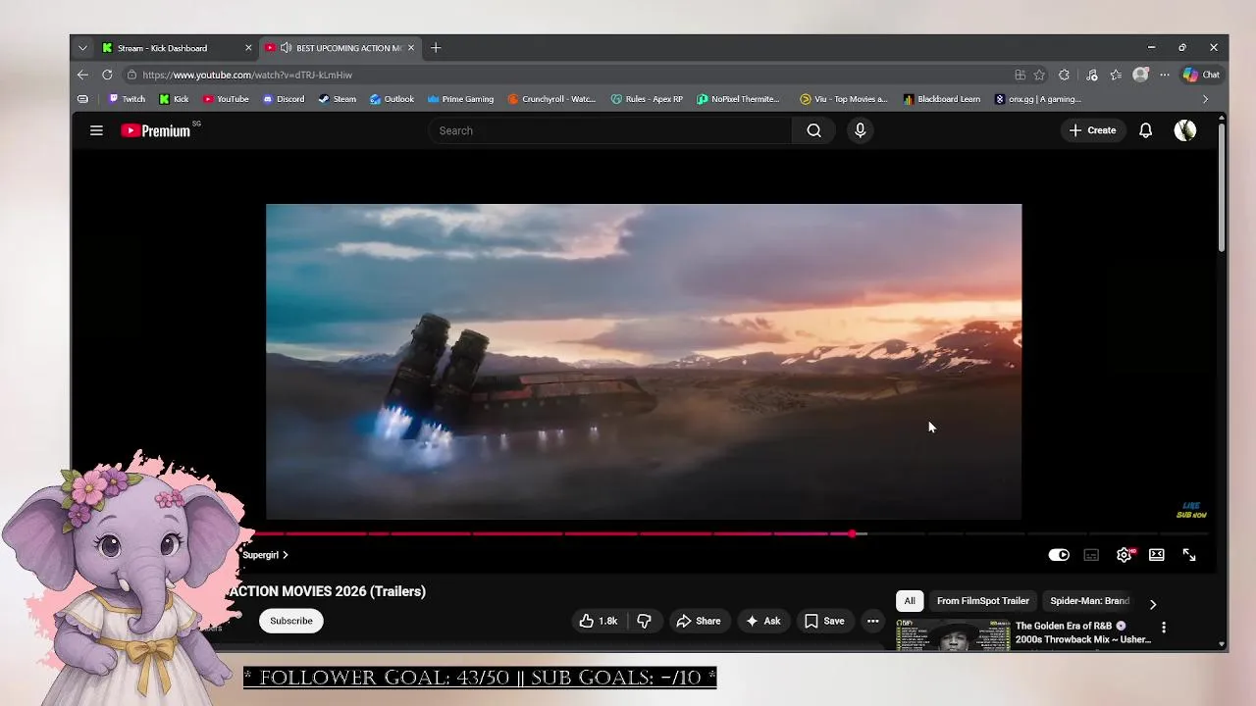Click into the YouTube search field
Image resolution: width=1256 pixels, height=706 pixels.
point(609,130)
